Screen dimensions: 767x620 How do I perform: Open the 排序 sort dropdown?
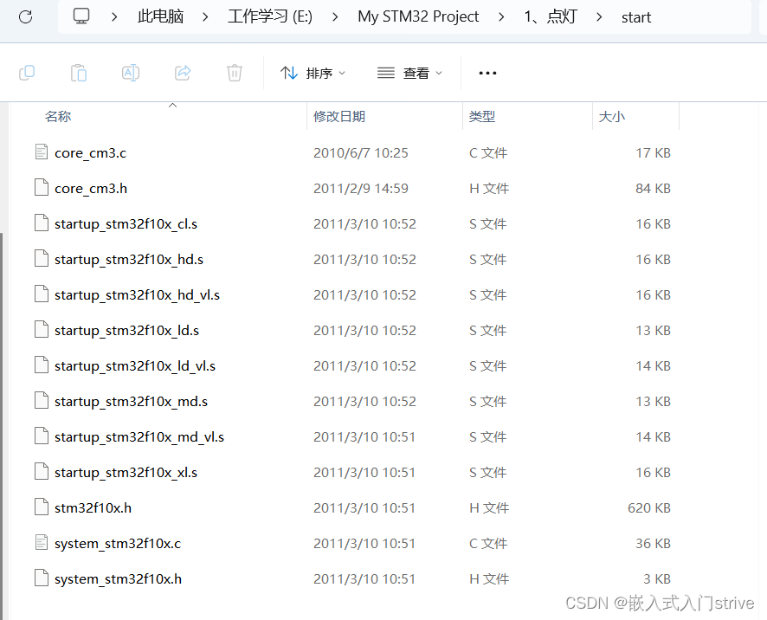tap(313, 73)
